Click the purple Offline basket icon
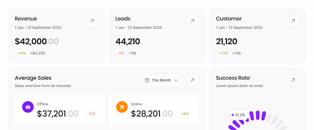Image resolution: width=314 pixels, height=130 pixels. tap(28, 107)
